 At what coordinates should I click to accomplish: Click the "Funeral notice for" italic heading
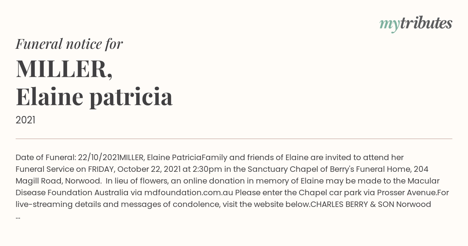pyautogui.click(x=69, y=44)
